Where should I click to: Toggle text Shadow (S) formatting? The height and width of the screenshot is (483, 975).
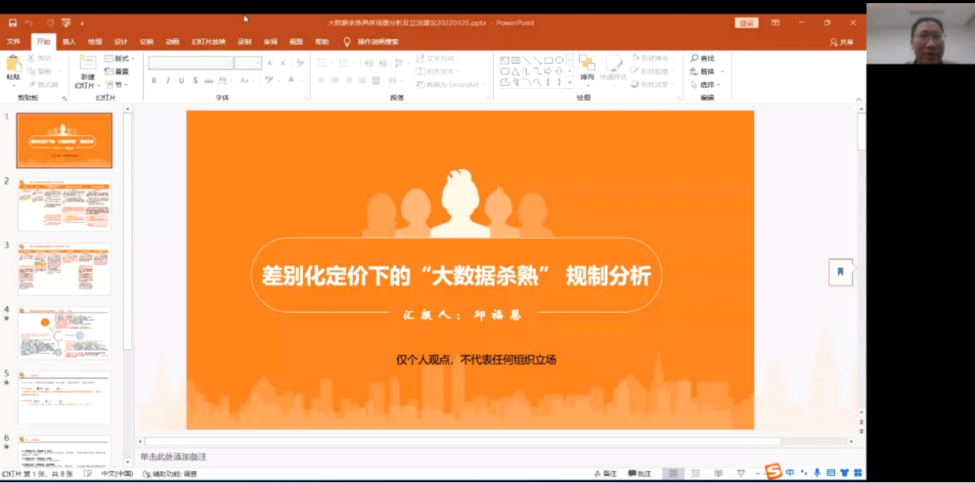pos(195,80)
